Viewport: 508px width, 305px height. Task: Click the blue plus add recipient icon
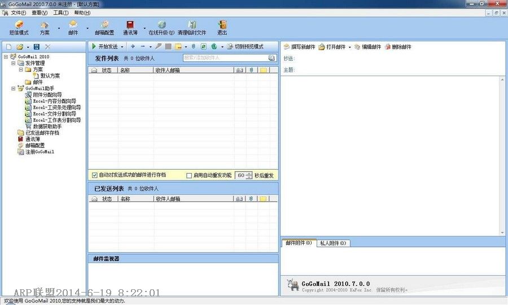click(x=133, y=47)
